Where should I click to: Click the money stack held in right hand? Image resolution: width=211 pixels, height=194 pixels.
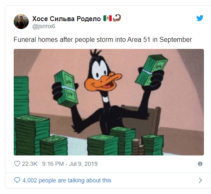pyautogui.click(x=152, y=70)
